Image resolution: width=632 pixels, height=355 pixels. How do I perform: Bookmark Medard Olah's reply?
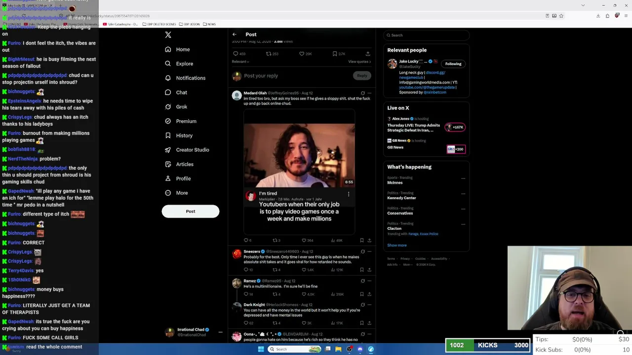[362, 240]
